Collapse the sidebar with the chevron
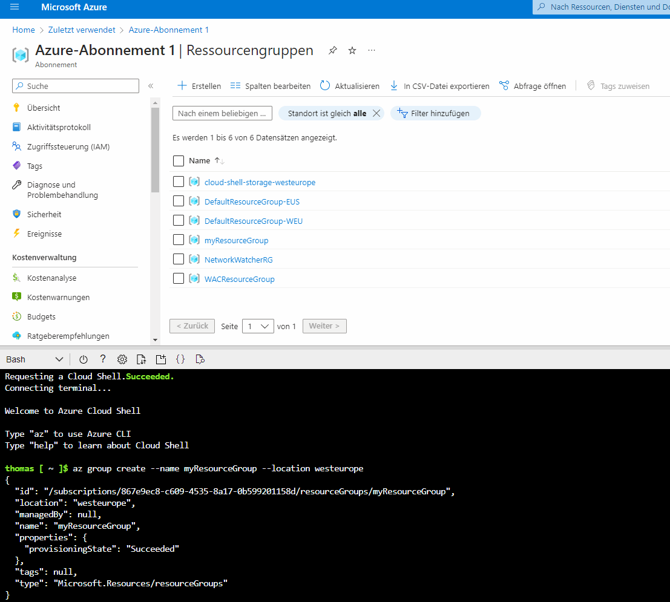 (151, 85)
